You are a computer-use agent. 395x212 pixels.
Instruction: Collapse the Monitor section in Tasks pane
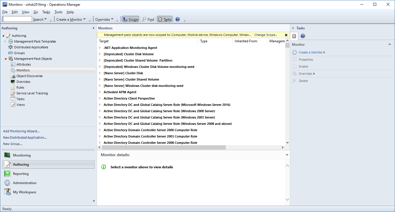point(390,45)
